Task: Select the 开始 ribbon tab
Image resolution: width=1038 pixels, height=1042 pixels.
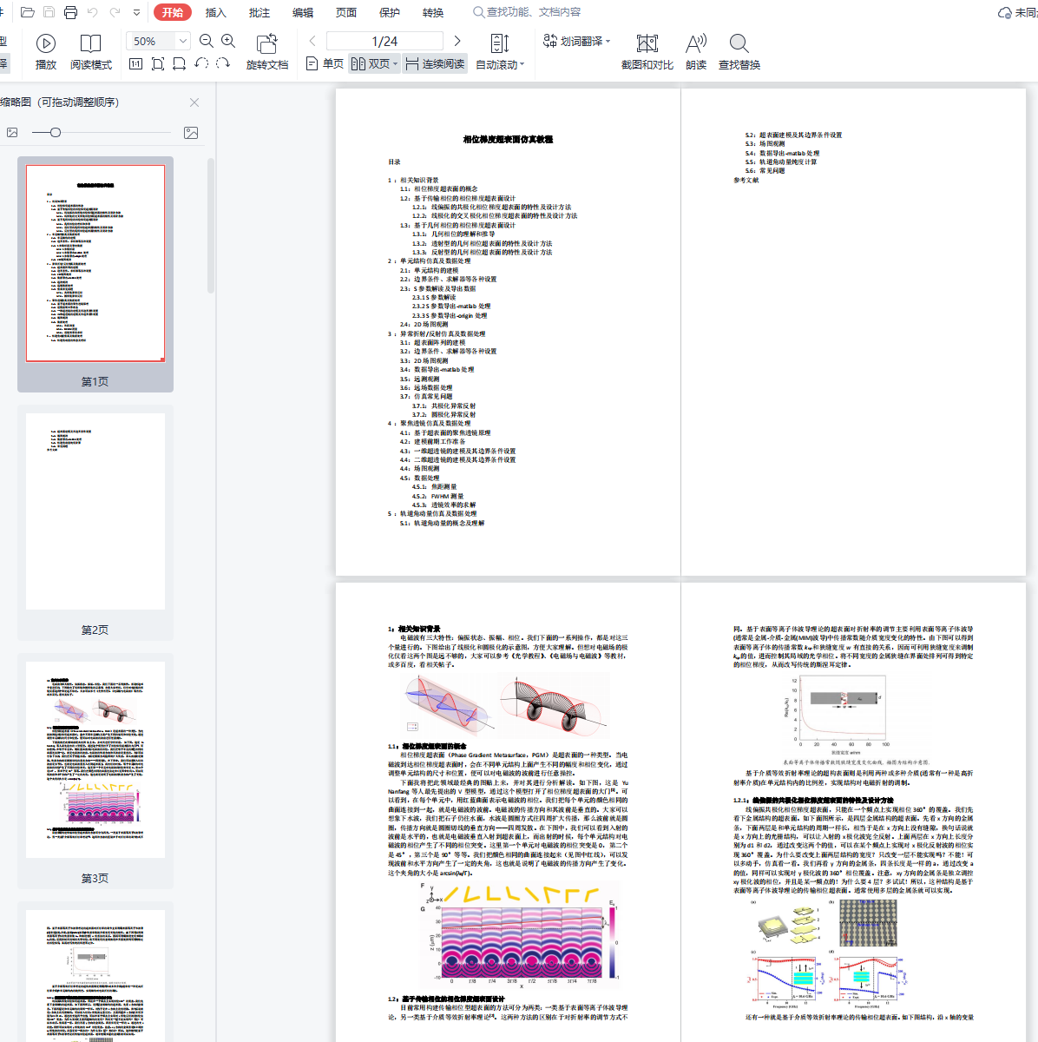Action: (x=172, y=12)
